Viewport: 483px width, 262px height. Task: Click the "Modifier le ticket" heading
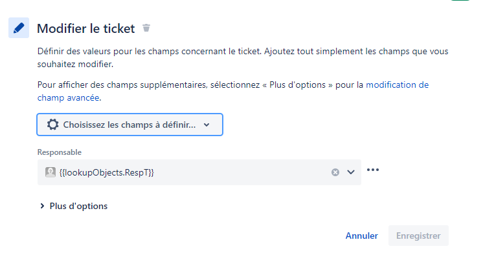(x=85, y=28)
